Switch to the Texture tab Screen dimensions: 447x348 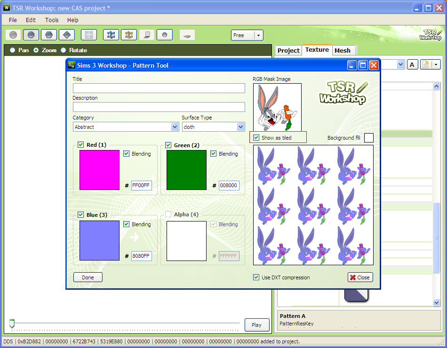pyautogui.click(x=317, y=49)
